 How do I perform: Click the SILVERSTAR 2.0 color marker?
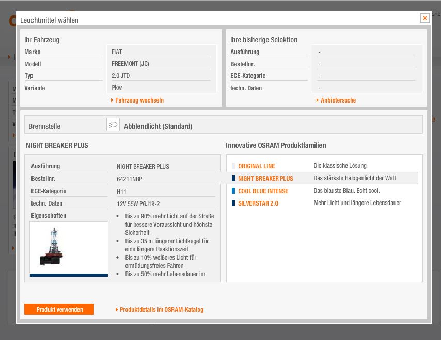pyautogui.click(x=233, y=203)
